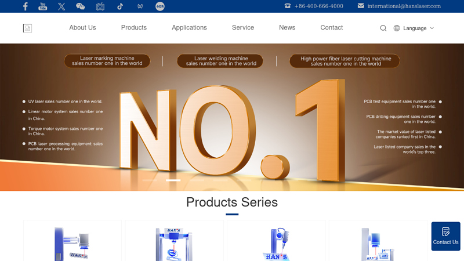The width and height of the screenshot is (464, 261).
Task: Open the Products menu
Action: tap(134, 27)
